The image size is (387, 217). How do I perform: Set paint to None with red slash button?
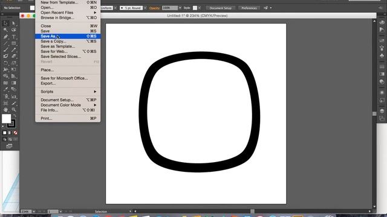point(15,133)
